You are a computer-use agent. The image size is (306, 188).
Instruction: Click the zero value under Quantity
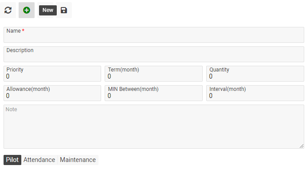pyautogui.click(x=211, y=76)
